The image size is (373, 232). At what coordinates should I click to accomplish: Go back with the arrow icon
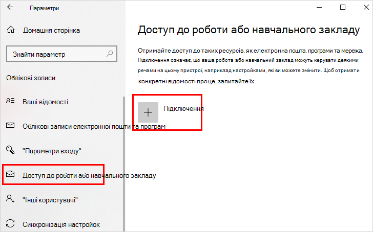point(10,7)
